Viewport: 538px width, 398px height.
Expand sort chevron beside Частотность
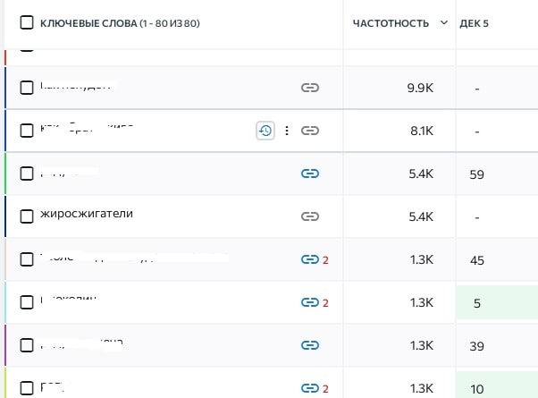click(444, 23)
